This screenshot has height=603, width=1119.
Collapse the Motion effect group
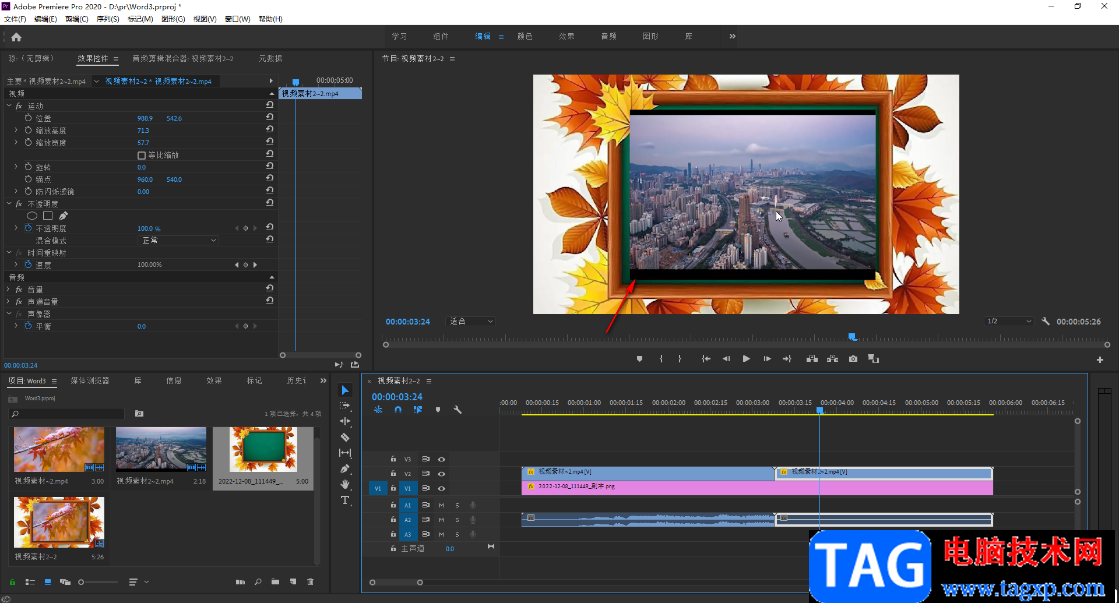click(9, 105)
